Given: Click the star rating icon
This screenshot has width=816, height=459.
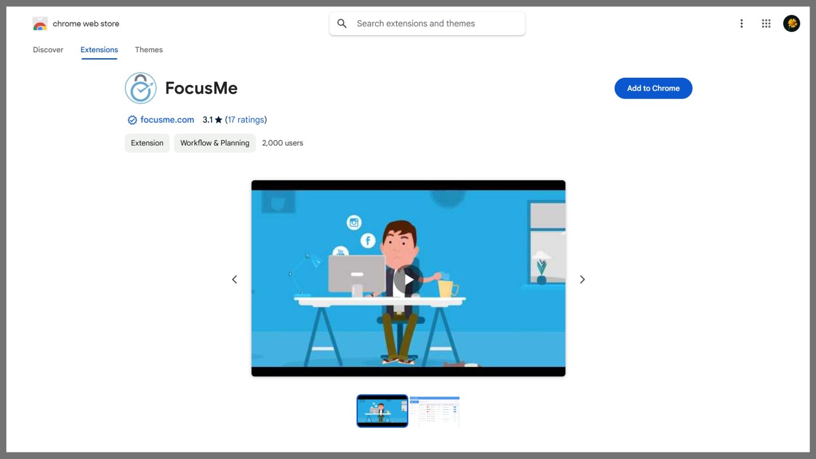Looking at the screenshot, I should coord(219,120).
